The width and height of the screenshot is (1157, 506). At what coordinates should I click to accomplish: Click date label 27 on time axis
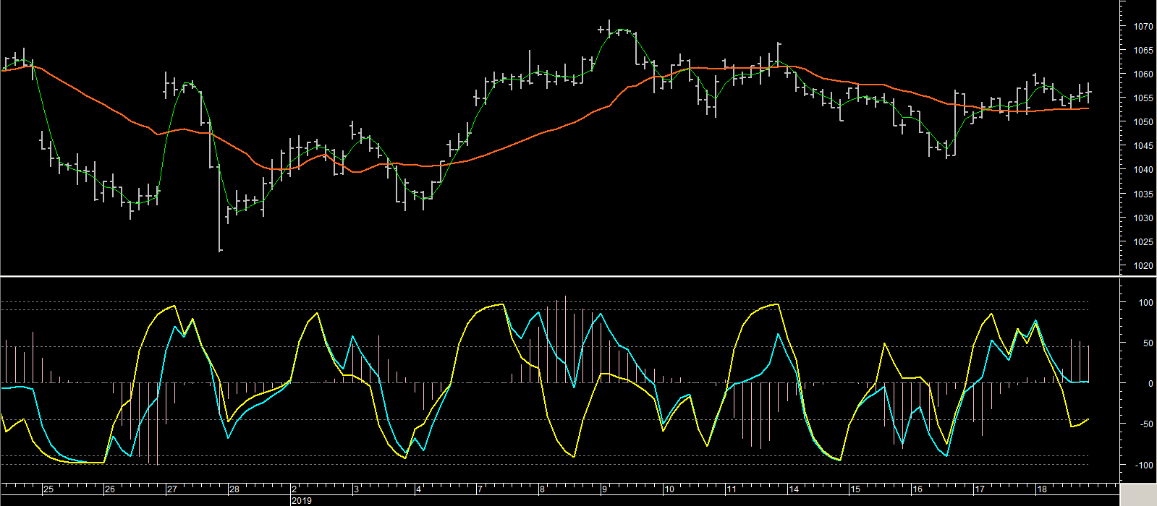(172, 489)
